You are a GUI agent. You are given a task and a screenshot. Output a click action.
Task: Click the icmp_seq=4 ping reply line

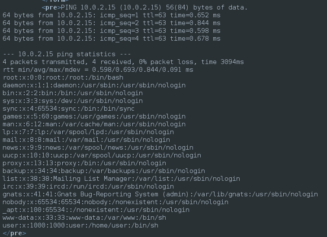coord(111,38)
